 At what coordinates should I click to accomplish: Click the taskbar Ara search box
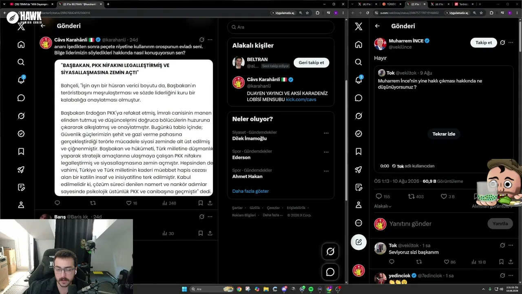point(212,289)
